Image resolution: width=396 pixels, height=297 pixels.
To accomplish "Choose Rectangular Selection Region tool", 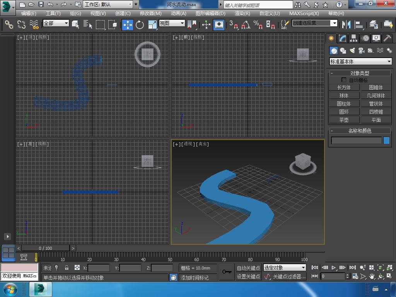I will click(100, 24).
